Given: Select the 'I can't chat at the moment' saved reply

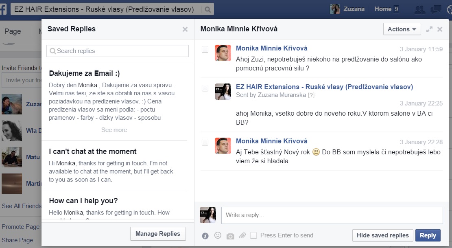Looking at the screenshot, I should coord(93,151).
